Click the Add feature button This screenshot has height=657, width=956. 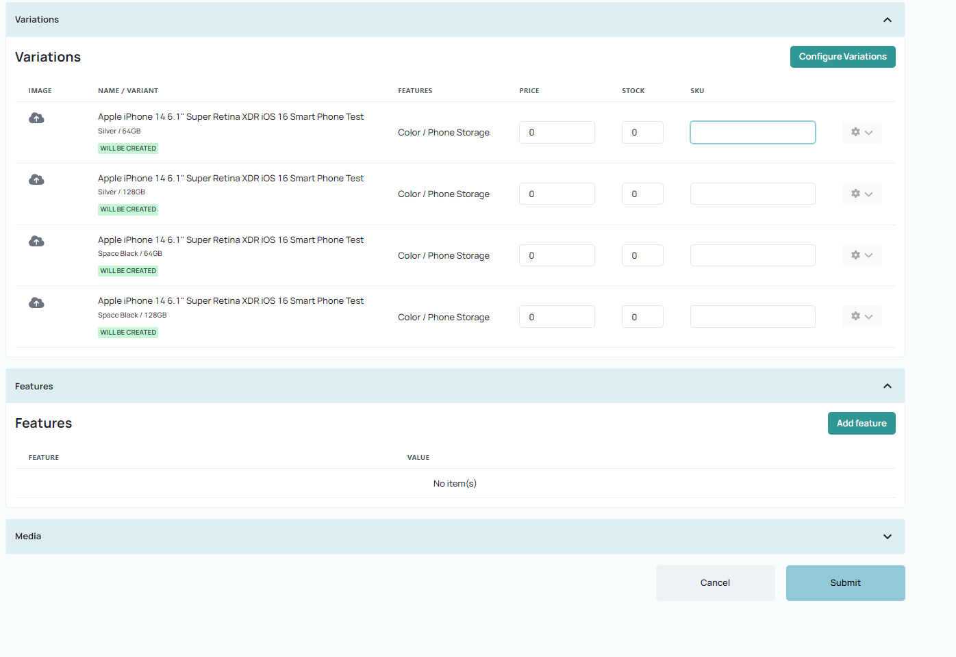861,423
